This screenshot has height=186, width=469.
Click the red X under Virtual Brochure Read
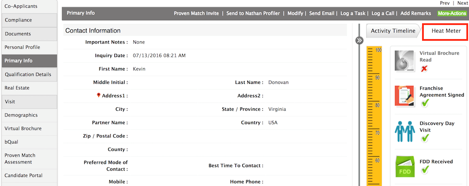coord(424,69)
